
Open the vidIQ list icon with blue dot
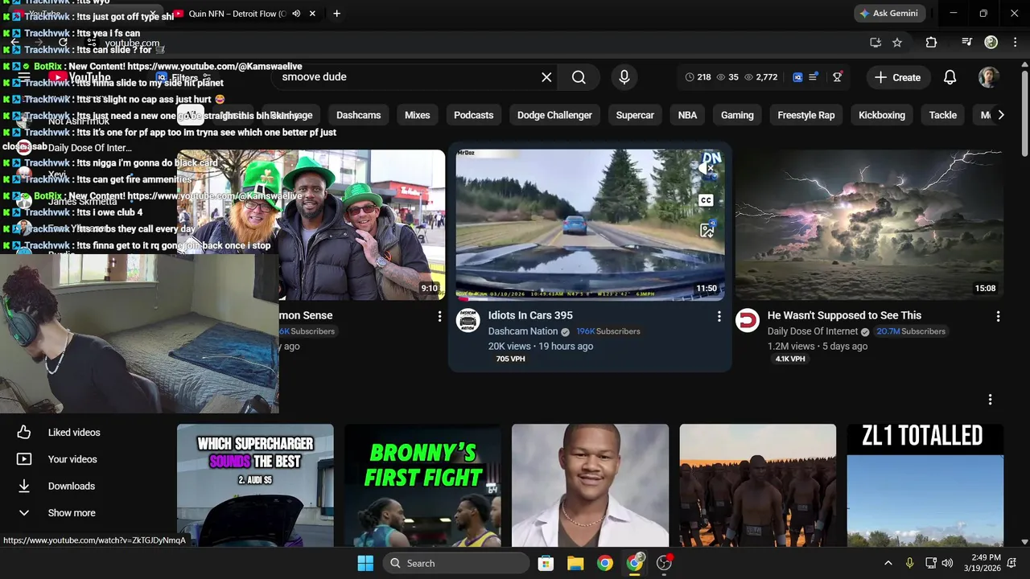pos(814,77)
